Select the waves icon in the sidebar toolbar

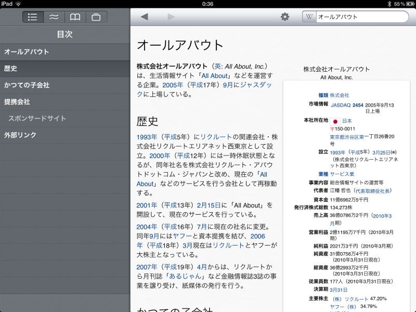54,17
